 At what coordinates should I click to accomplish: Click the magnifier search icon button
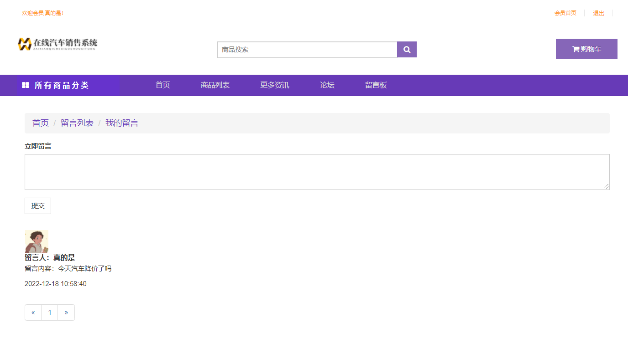407,50
